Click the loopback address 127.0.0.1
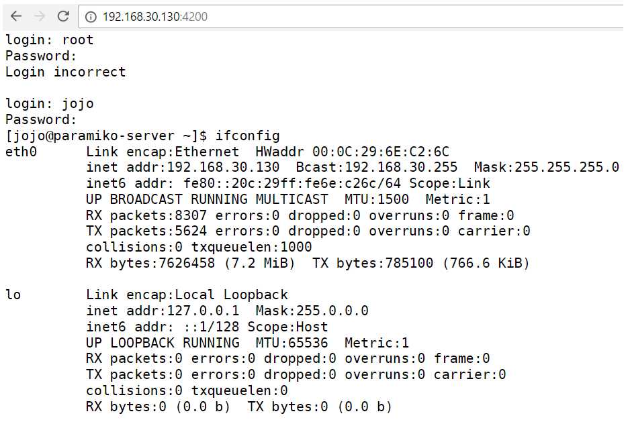Viewport: 628px width, 426px height. [203, 311]
